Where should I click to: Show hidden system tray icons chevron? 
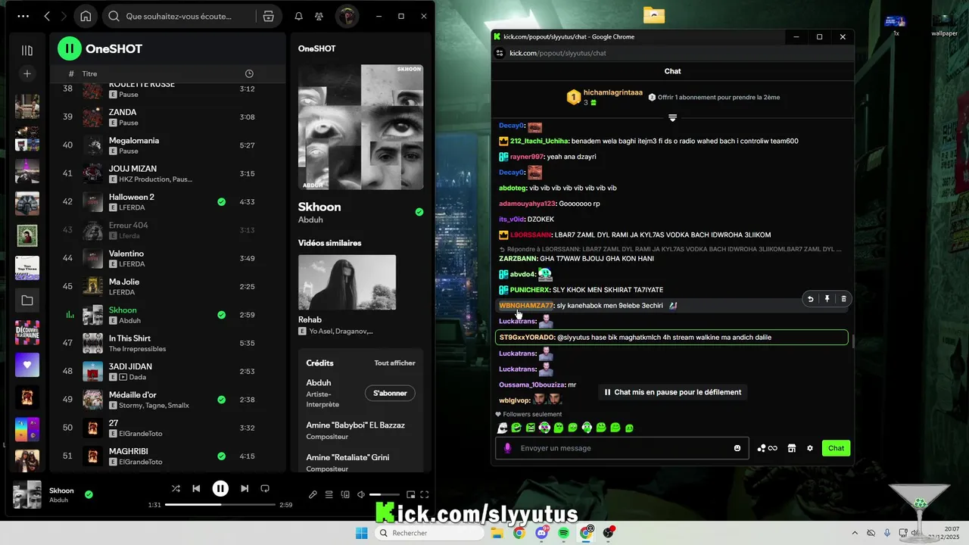click(854, 533)
